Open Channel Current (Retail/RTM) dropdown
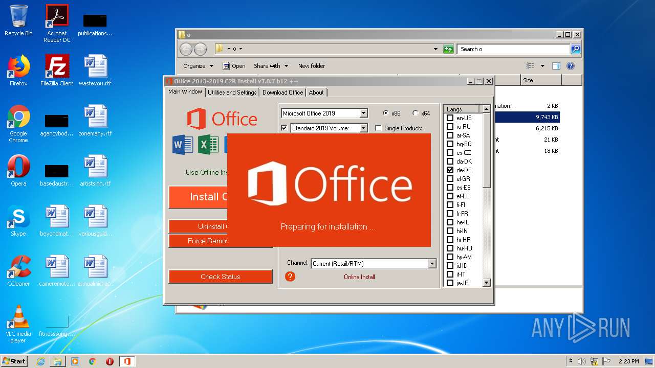The height and width of the screenshot is (368, 655). [432, 264]
